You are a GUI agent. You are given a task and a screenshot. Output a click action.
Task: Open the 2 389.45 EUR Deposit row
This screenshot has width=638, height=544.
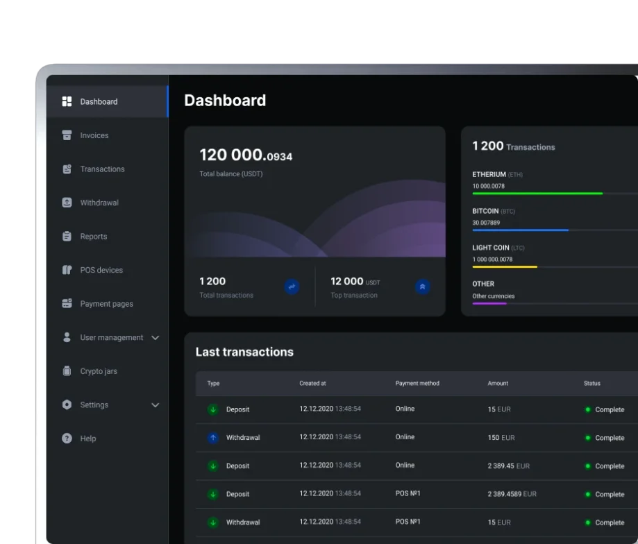[417, 466]
